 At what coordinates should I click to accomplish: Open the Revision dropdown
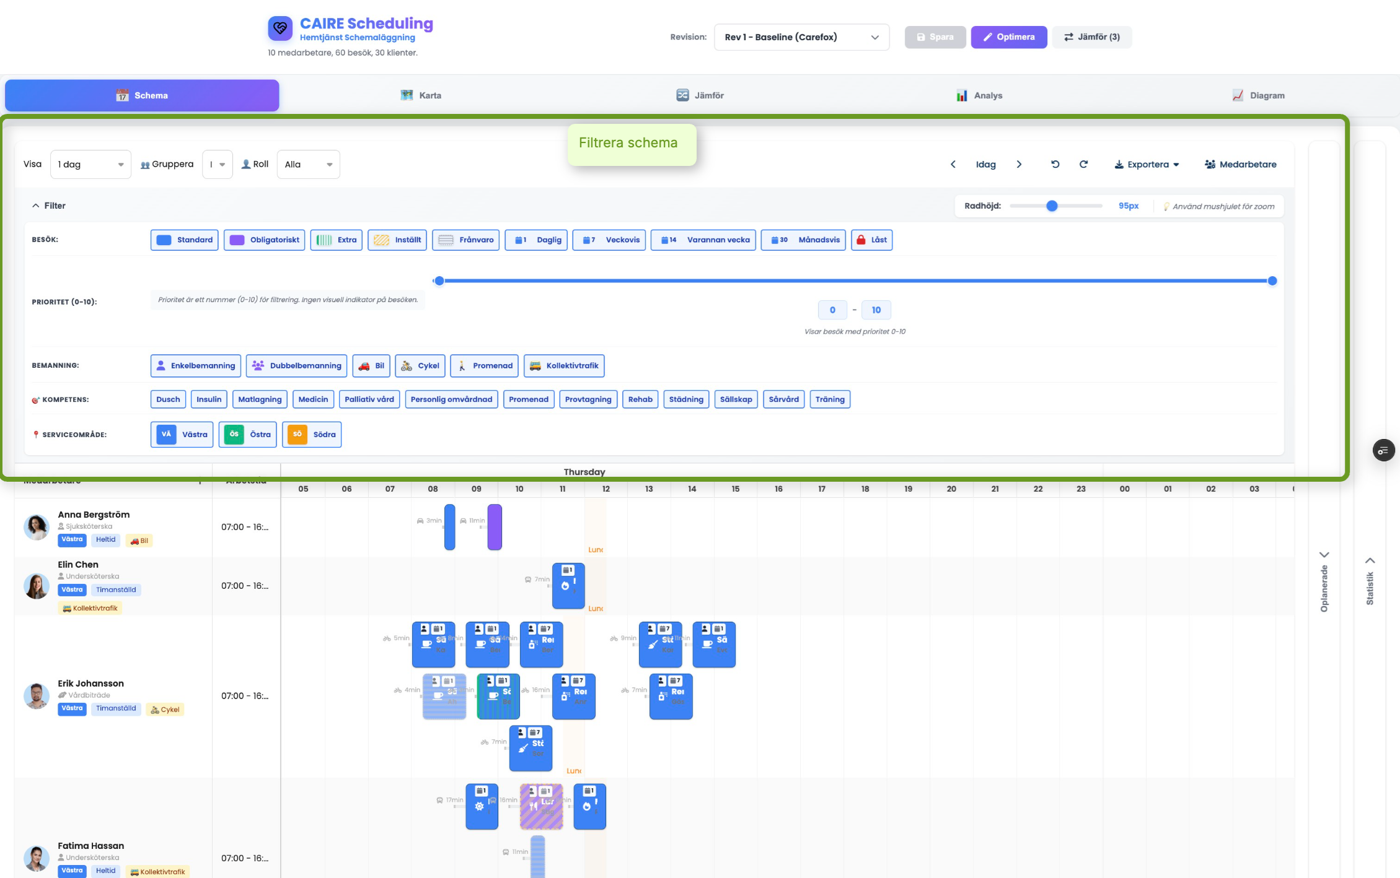801,37
